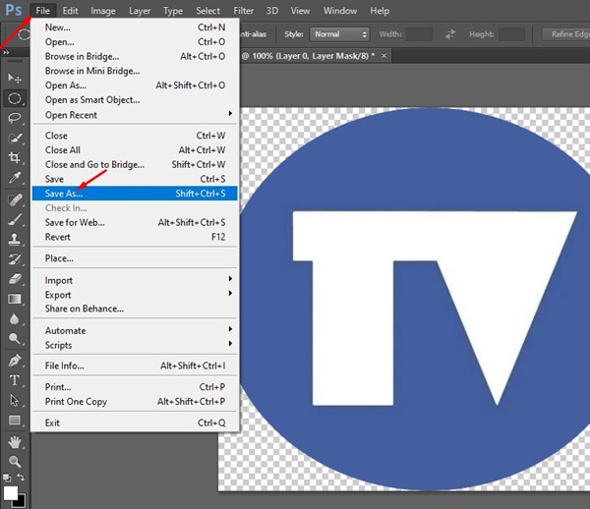Expand the Import submenu

point(135,280)
